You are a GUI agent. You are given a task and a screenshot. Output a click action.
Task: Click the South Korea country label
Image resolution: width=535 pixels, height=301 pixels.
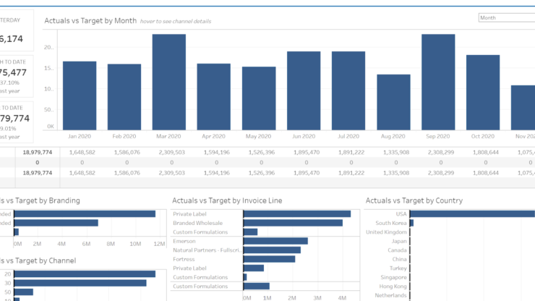(x=390, y=223)
